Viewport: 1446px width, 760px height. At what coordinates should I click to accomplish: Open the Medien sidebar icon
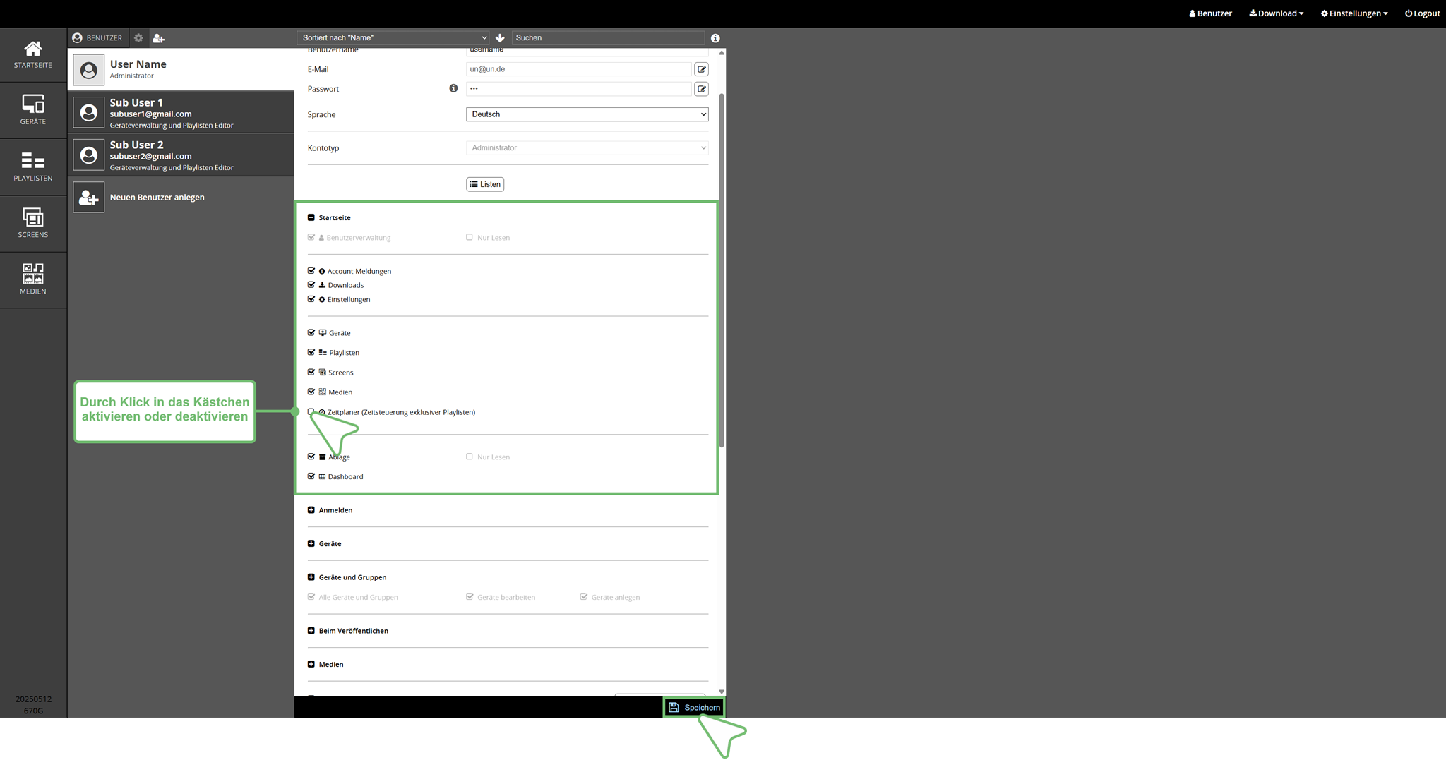pyautogui.click(x=33, y=280)
